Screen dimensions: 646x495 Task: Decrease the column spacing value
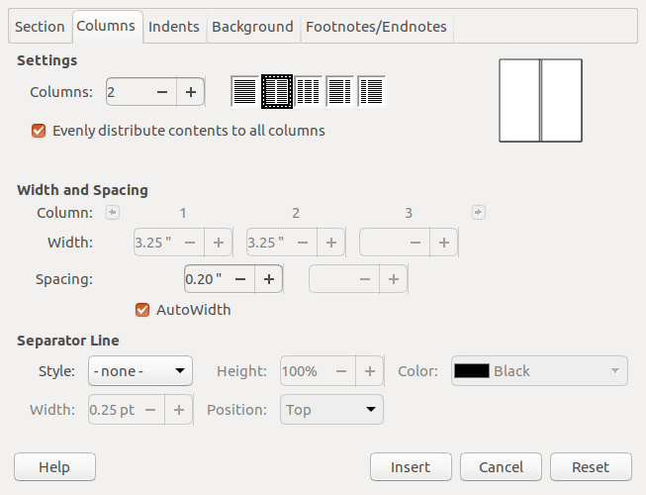[x=240, y=279]
